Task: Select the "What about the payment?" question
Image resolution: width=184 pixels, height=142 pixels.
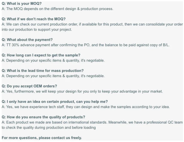Action: tap(27, 40)
